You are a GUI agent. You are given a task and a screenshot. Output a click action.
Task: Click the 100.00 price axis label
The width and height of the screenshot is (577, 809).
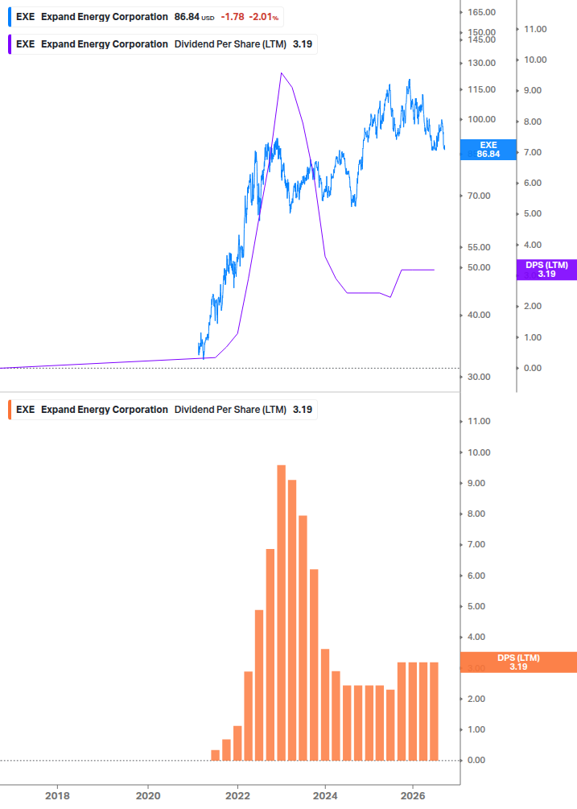(x=481, y=119)
